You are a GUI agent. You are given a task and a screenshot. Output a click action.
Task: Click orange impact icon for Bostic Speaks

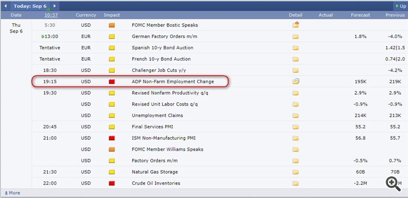[x=112, y=25]
